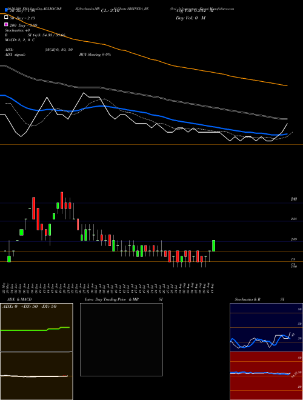Viewport: 303px width, 400px height.
Task: Click the 2.26 price axis label
Action: 294,219
